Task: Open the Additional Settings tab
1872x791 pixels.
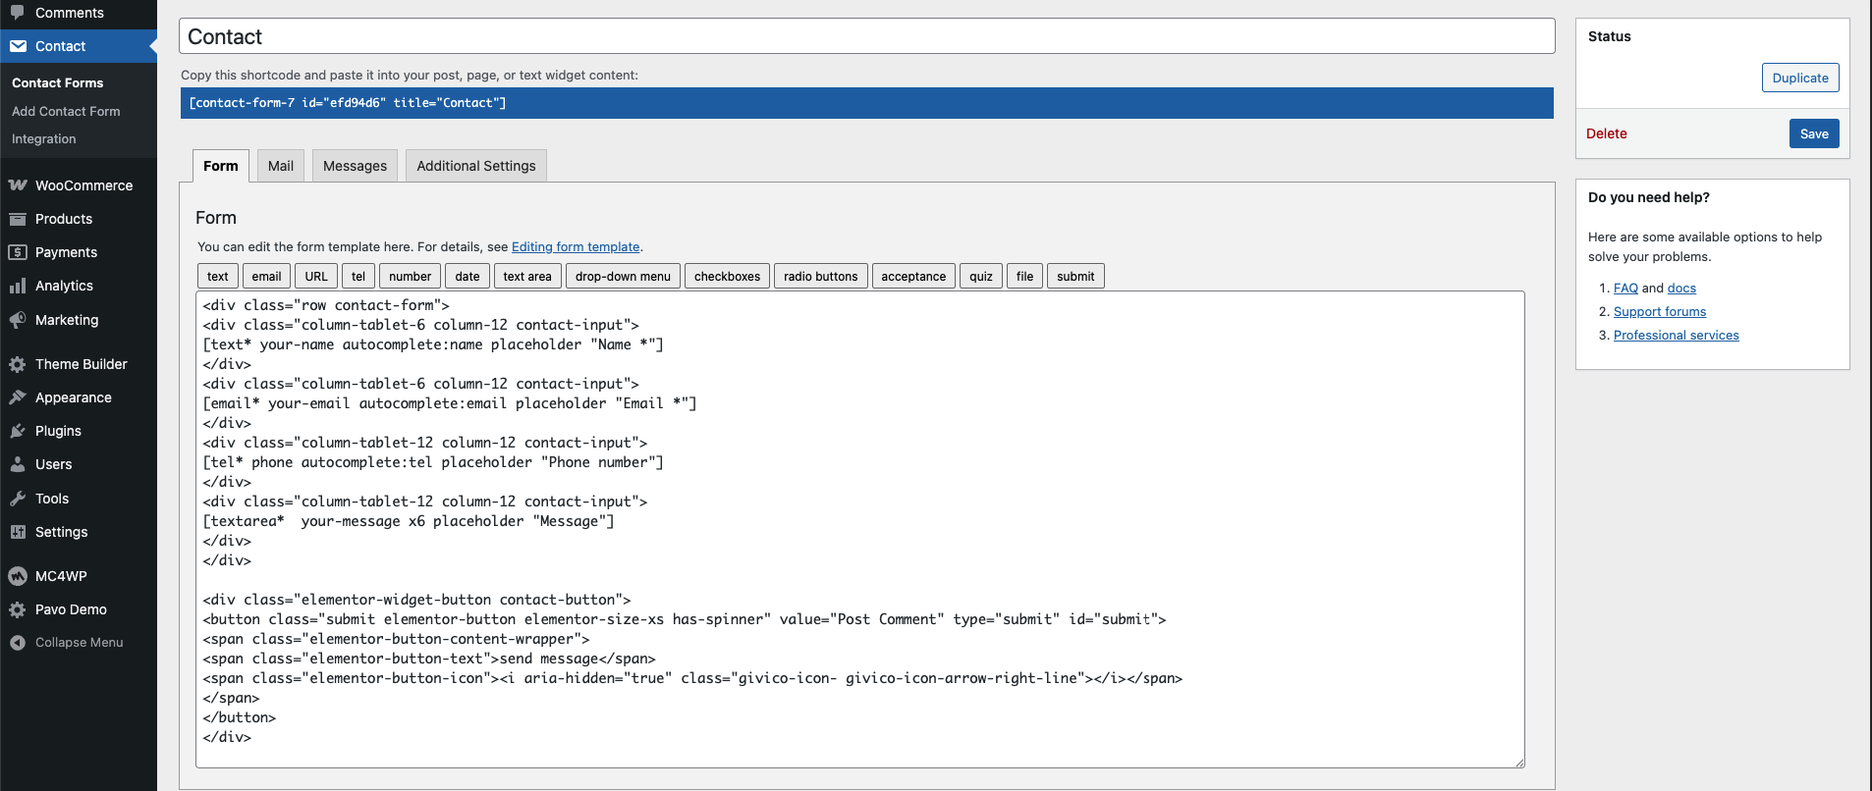Action: [475, 166]
